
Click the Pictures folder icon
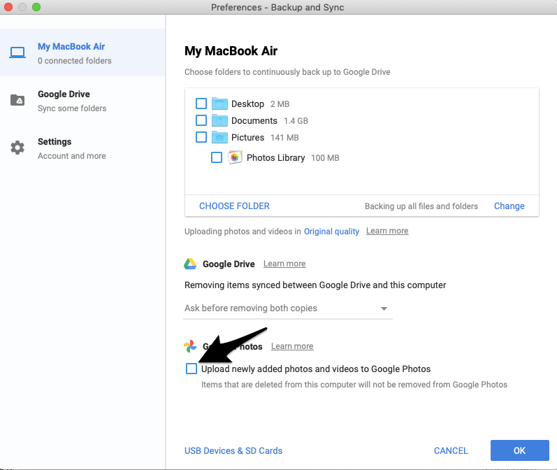click(x=219, y=137)
